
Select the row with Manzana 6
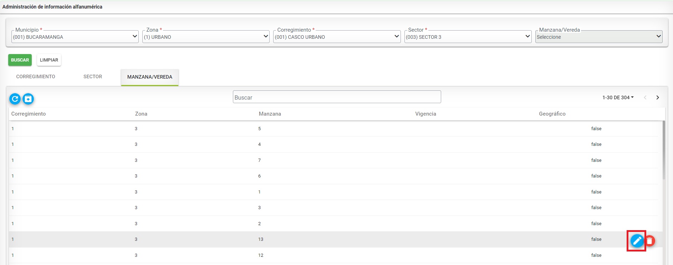pos(333,176)
